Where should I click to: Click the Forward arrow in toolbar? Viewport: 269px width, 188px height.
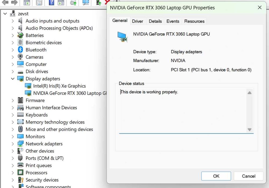tap(15, 3)
